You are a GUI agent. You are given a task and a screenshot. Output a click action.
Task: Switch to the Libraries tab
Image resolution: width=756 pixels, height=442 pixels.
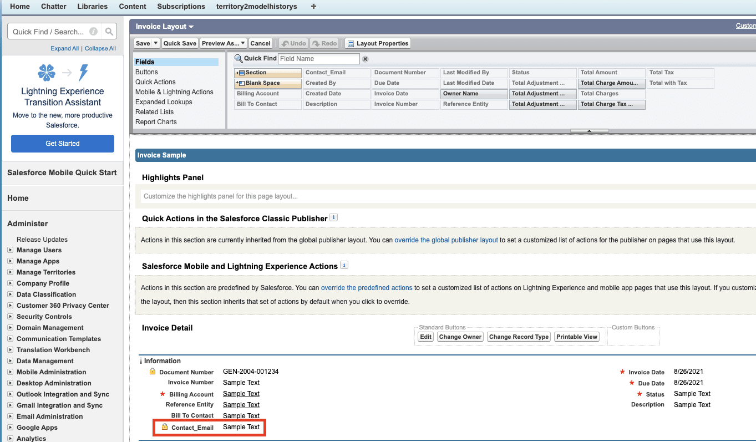pos(93,7)
